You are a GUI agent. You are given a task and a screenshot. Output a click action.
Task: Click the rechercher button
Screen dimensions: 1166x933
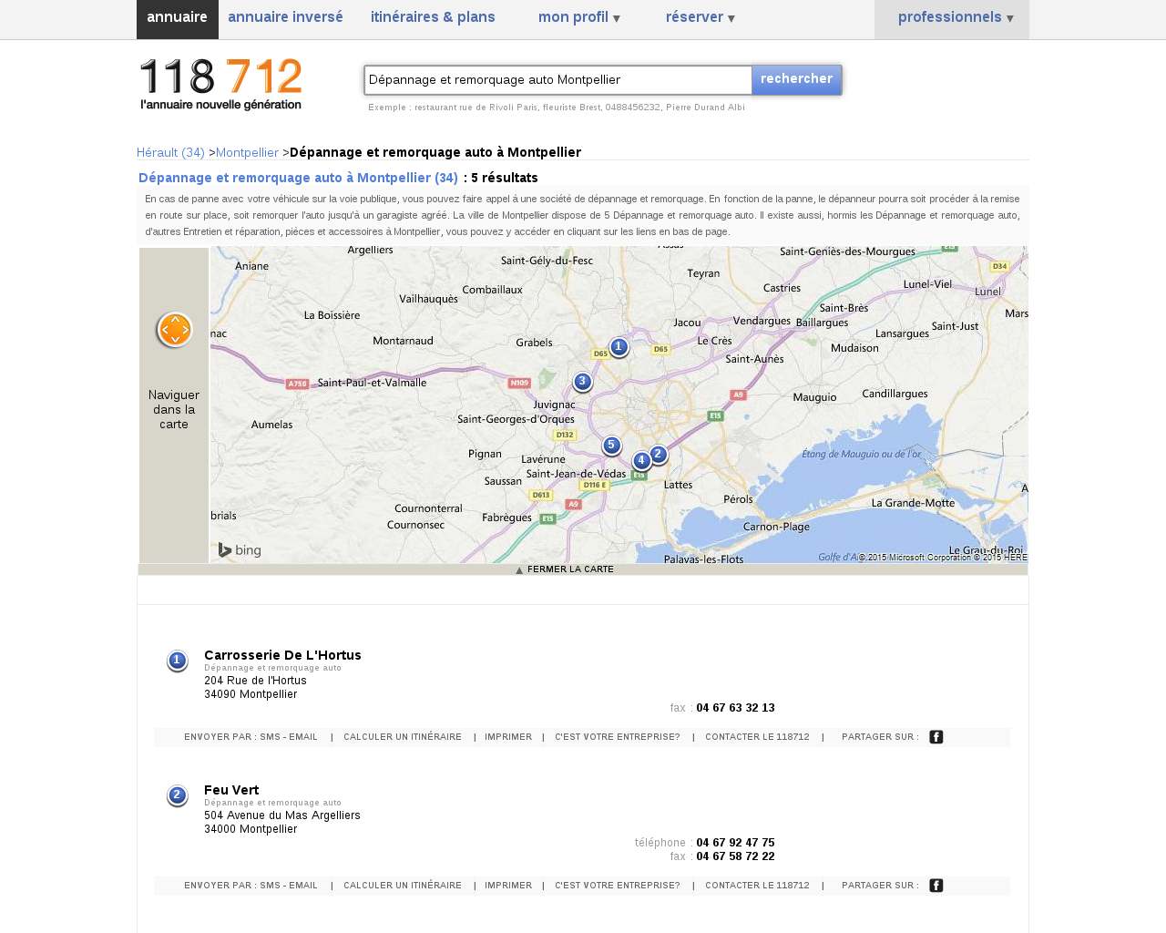coord(796,79)
